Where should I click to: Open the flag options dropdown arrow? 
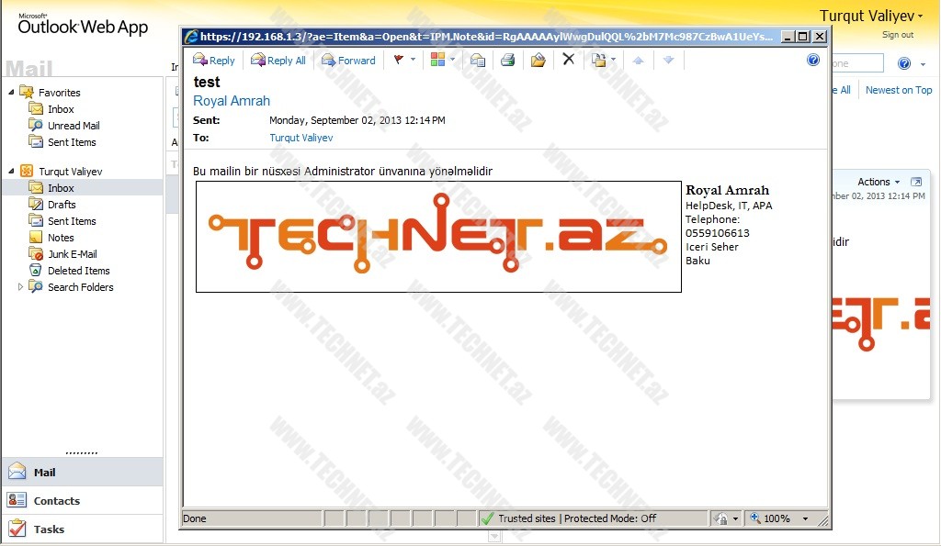click(x=413, y=61)
